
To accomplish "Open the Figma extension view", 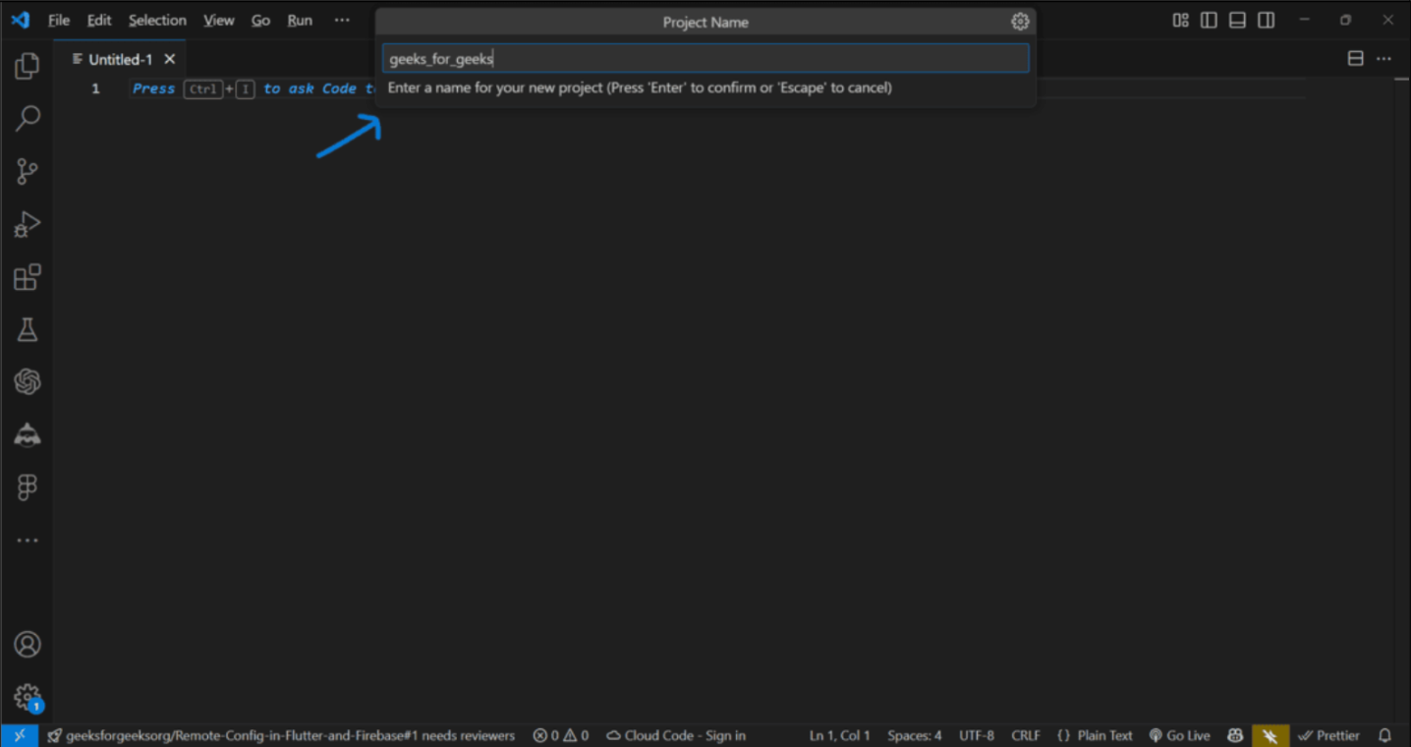I will [x=27, y=488].
